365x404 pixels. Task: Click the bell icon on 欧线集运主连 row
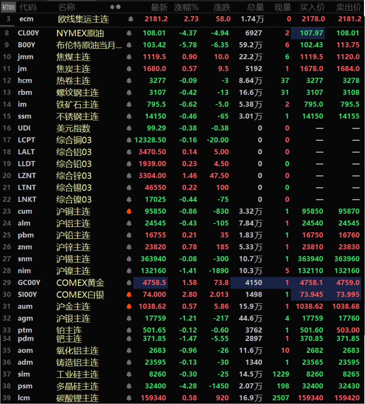pos(130,19)
